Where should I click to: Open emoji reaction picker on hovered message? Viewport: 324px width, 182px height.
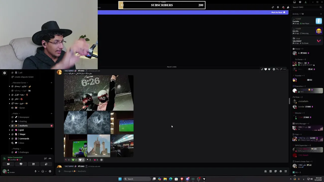(274, 69)
